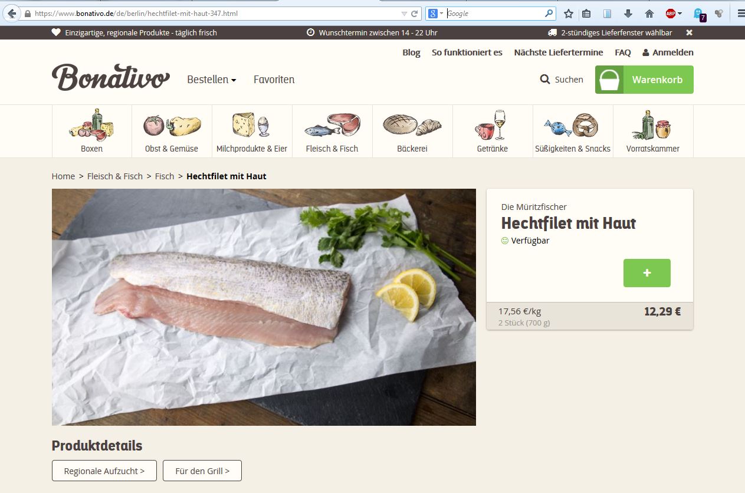
Task: Open the Blog link
Action: (x=411, y=52)
